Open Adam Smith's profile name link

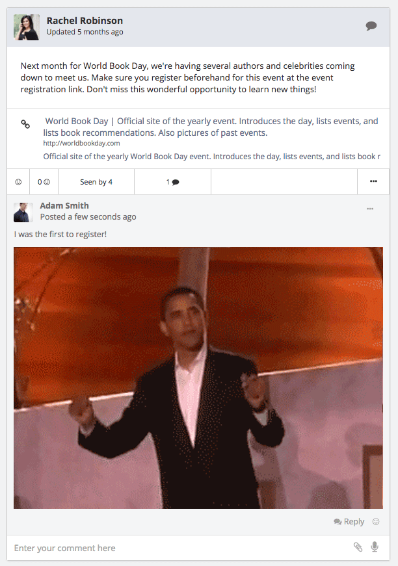click(x=64, y=205)
